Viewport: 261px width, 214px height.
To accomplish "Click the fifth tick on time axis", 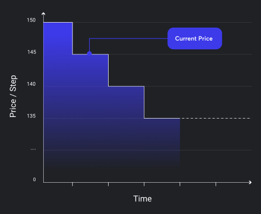I will (216, 184).
